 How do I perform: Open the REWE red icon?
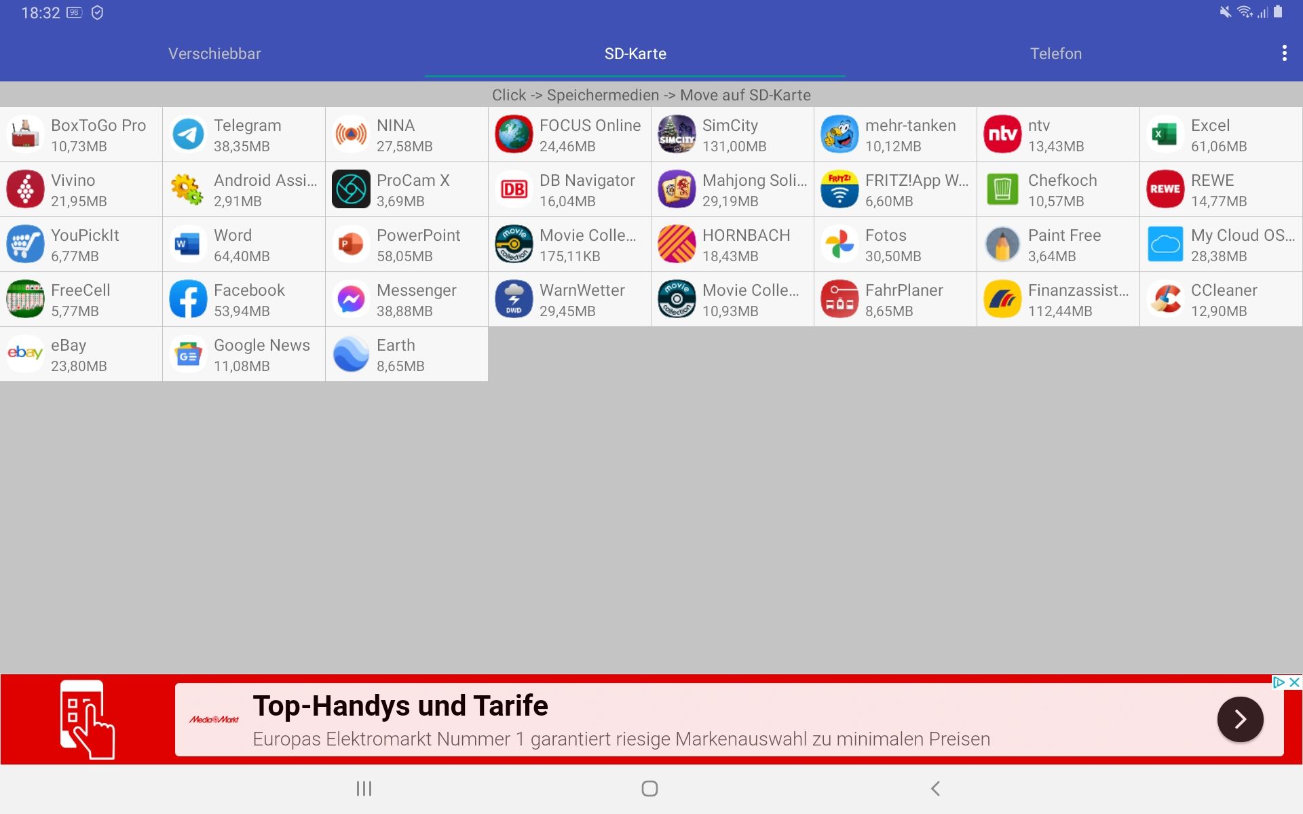(x=1165, y=189)
